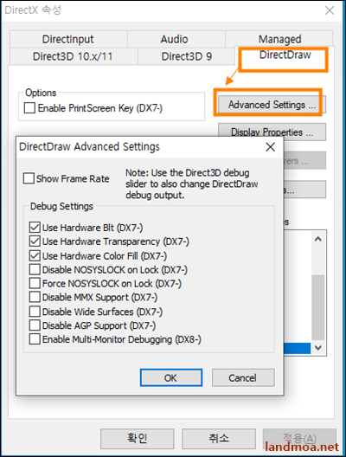The image size is (346, 457).
Task: Click the list scrollbar up arrow
Action: pos(318,239)
